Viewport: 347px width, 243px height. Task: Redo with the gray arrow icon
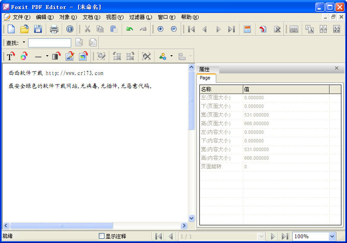(x=143, y=29)
